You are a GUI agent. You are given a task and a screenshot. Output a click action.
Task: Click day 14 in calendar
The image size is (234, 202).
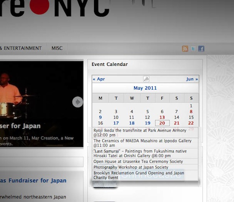pyautogui.click(x=176, y=117)
